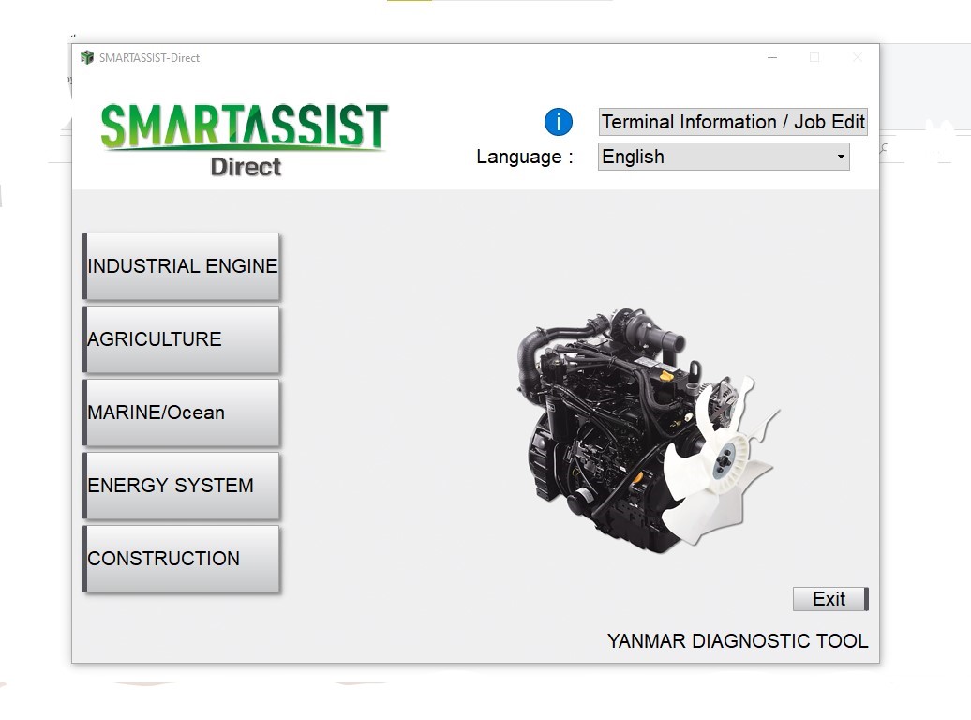Click the language dropdown arrow

pos(841,157)
